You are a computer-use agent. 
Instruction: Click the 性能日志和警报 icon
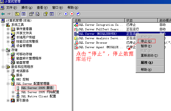[x=13, y=42]
